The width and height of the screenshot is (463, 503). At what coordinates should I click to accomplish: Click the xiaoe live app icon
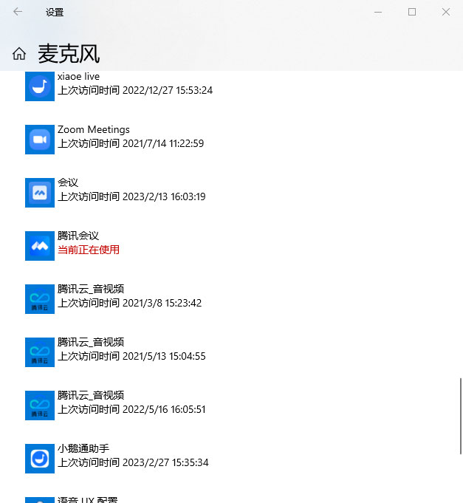pos(40,86)
